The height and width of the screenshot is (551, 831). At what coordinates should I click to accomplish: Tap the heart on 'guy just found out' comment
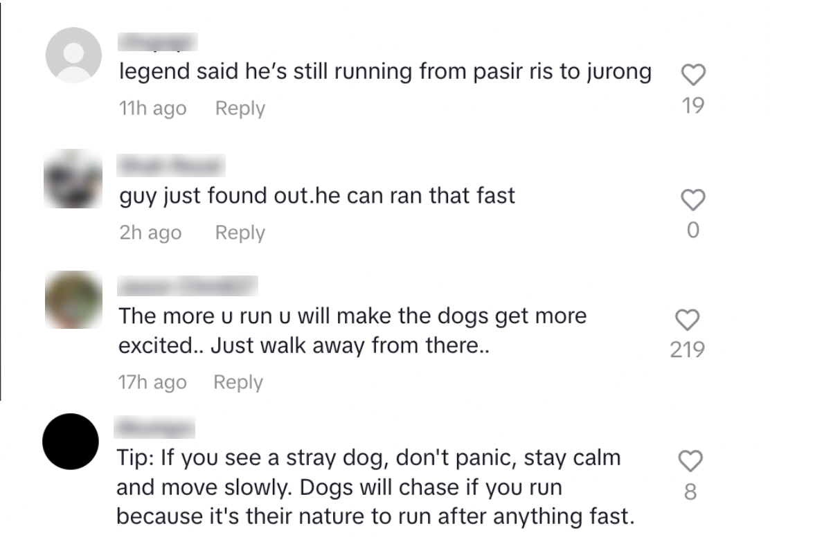(692, 201)
